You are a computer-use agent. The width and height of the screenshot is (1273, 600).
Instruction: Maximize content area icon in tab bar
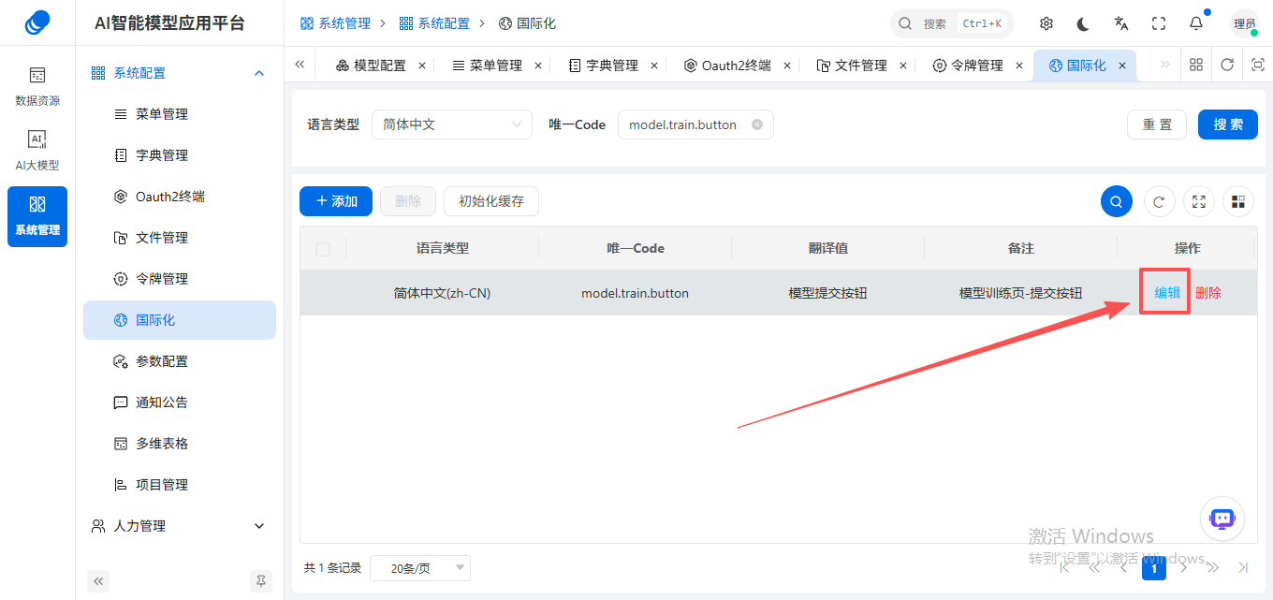[1258, 65]
